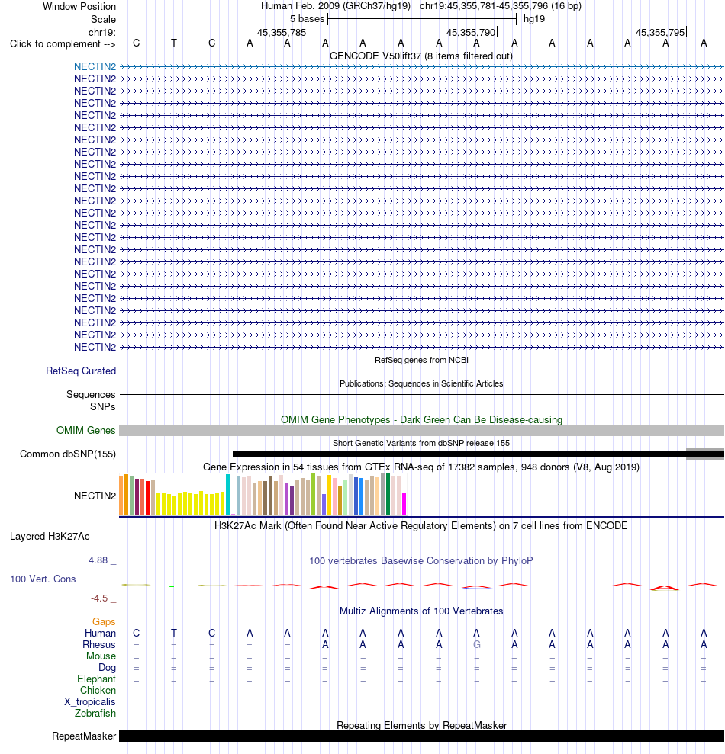Click the GTEx Gene Expression track title
Viewport: 725px width, 754px height.
click(x=421, y=467)
